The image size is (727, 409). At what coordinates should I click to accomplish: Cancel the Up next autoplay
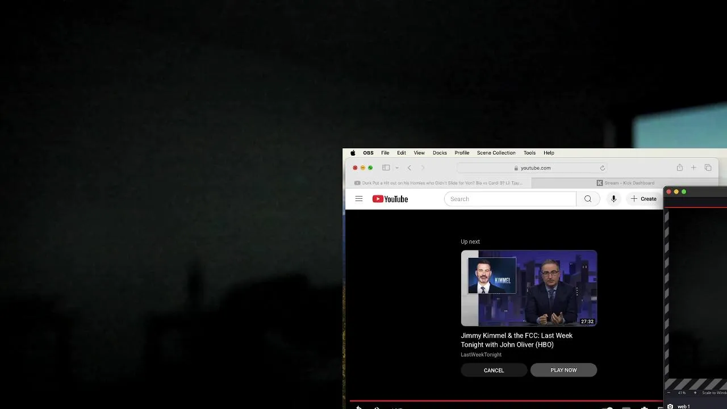tap(494, 370)
